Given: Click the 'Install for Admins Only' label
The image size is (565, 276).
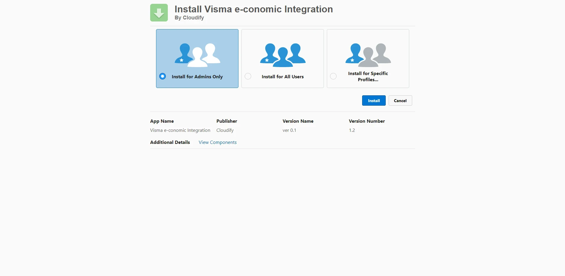Looking at the screenshot, I should coord(197,77).
